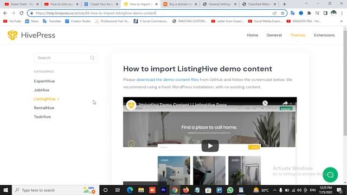Click the HivePress logo
This screenshot has height=195, width=347.
click(31, 35)
